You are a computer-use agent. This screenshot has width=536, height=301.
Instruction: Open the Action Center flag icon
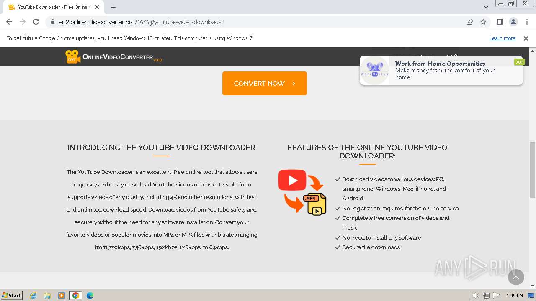(496, 296)
